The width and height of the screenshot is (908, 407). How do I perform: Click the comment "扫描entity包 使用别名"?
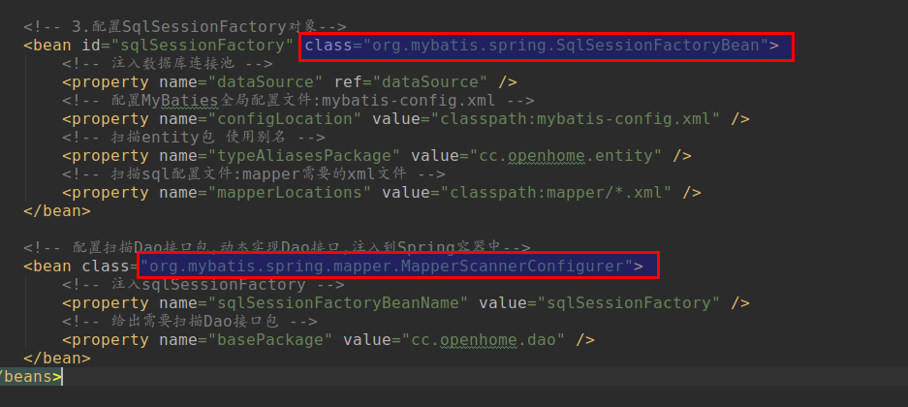tap(194, 138)
